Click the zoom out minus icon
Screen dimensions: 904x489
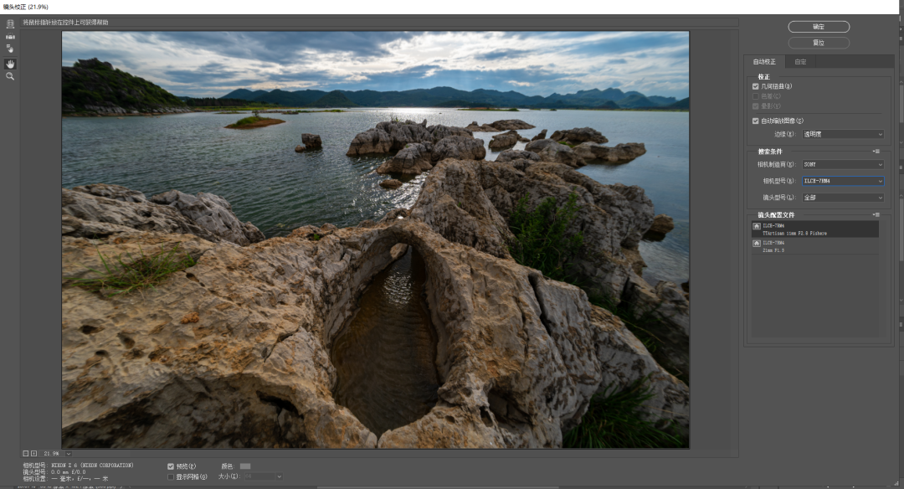pos(25,453)
